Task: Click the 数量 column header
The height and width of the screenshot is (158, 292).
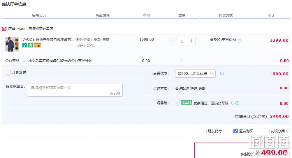Action: pyautogui.click(x=182, y=15)
